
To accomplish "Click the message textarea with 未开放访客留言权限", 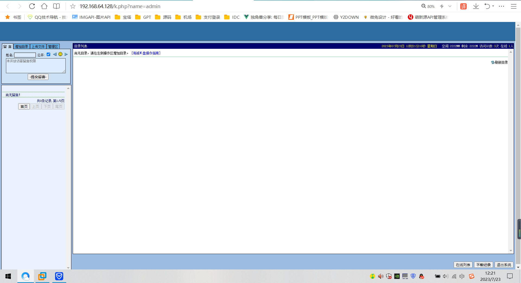I will click(x=36, y=66).
